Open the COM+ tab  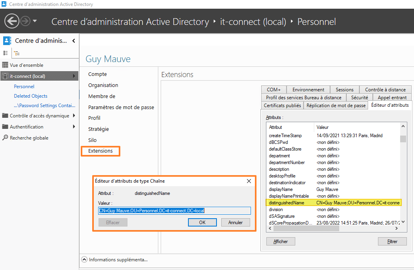tap(273, 89)
